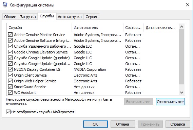The width and height of the screenshot is (193, 130).
Task: Select the NVIDIA Display Container LS name
Action: point(37,69)
